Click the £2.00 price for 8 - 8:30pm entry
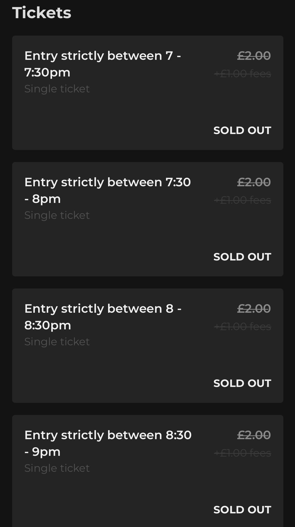The image size is (295, 527). point(254,308)
